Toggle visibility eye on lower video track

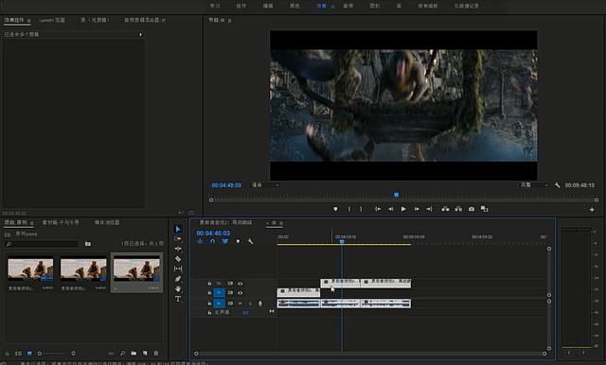[x=240, y=293]
